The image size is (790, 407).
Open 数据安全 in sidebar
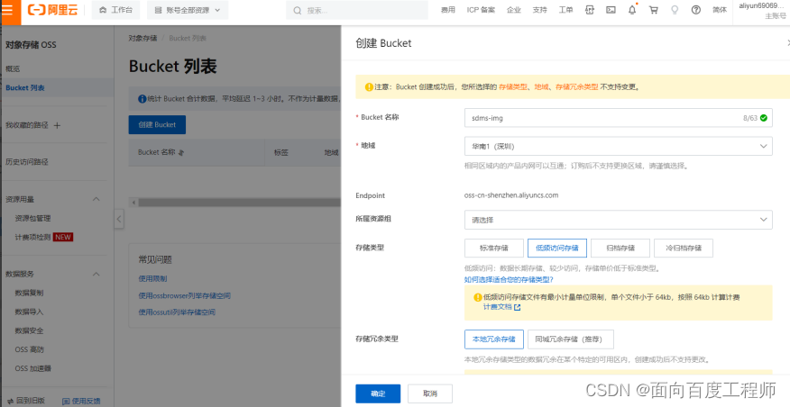pyautogui.click(x=29, y=330)
